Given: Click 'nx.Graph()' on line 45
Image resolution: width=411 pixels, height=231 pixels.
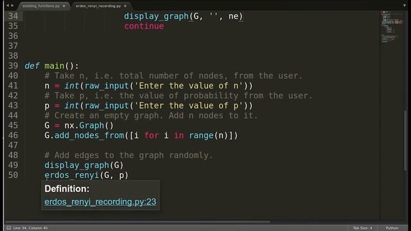Looking at the screenshot, I should tap(89, 126).
